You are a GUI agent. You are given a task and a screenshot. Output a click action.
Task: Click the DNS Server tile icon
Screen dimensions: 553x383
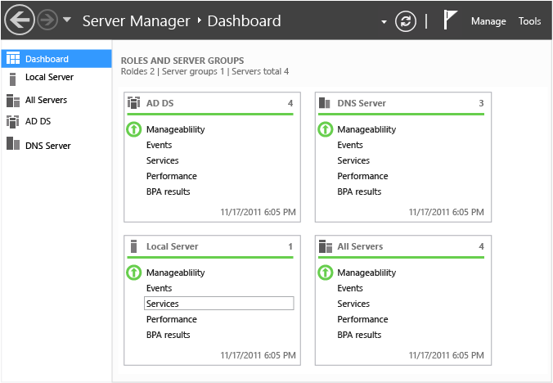click(x=326, y=103)
